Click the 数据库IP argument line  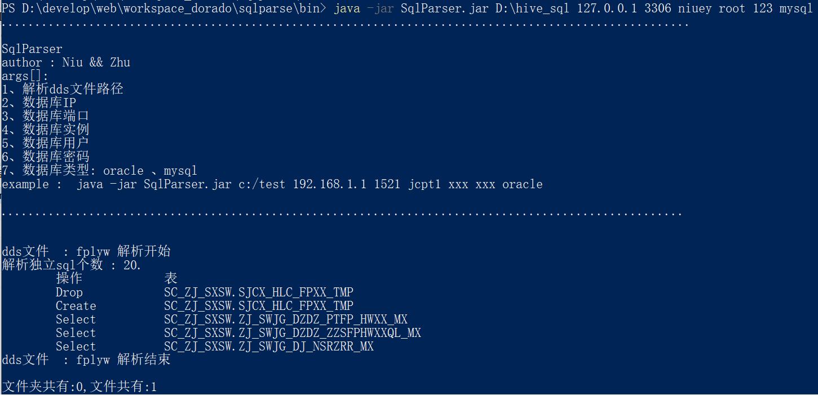39,103
